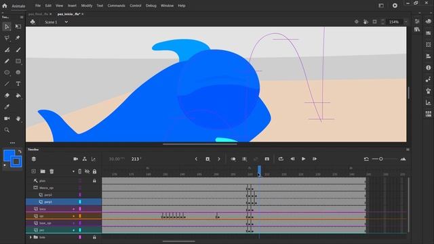Delete the selected layer (trash icon)
Image resolution: width=434 pixels, height=244 pixels.
point(52,171)
